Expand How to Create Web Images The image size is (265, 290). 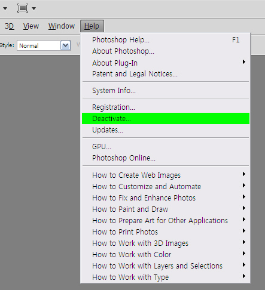[x=166, y=175]
